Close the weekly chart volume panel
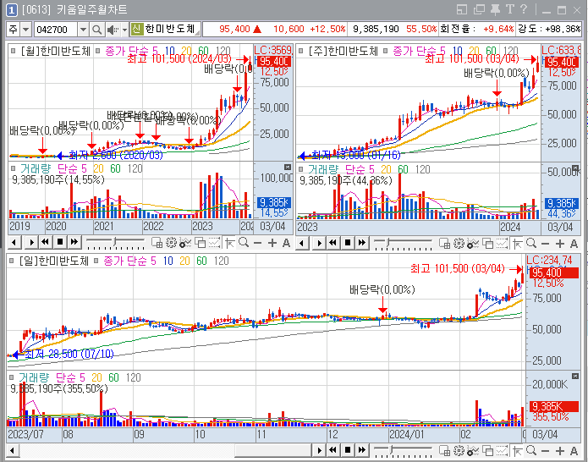Viewport: 588px width, 462px height. (575, 168)
